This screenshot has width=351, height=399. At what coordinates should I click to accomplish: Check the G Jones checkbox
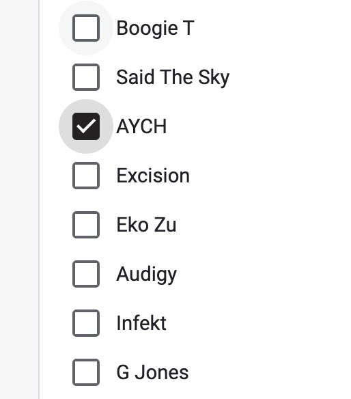86,372
